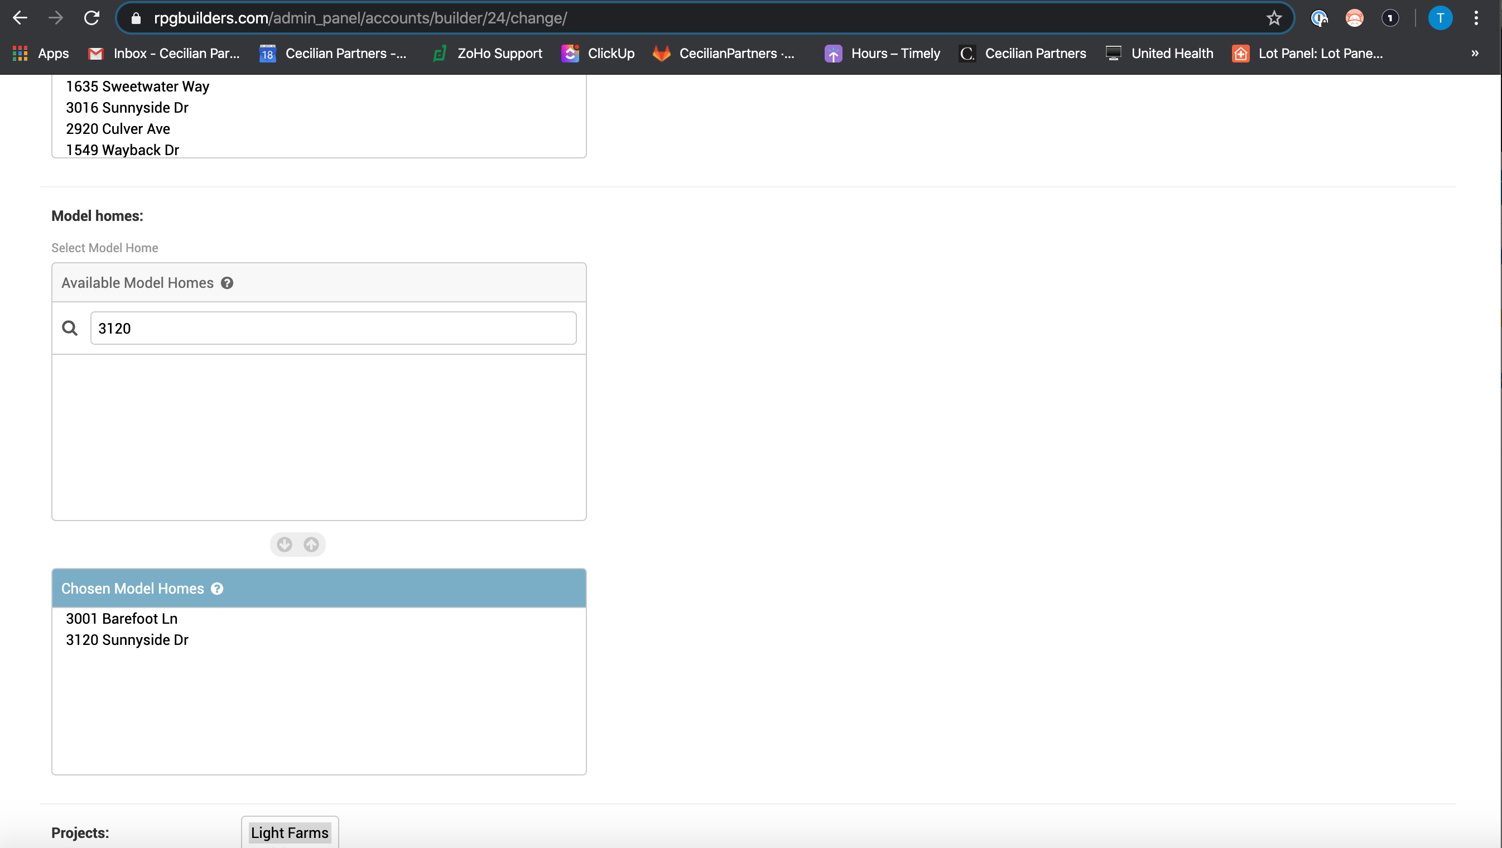Select 3001 Barefoot Ln in chosen list
Viewport: 1502px width, 848px height.
coord(121,618)
